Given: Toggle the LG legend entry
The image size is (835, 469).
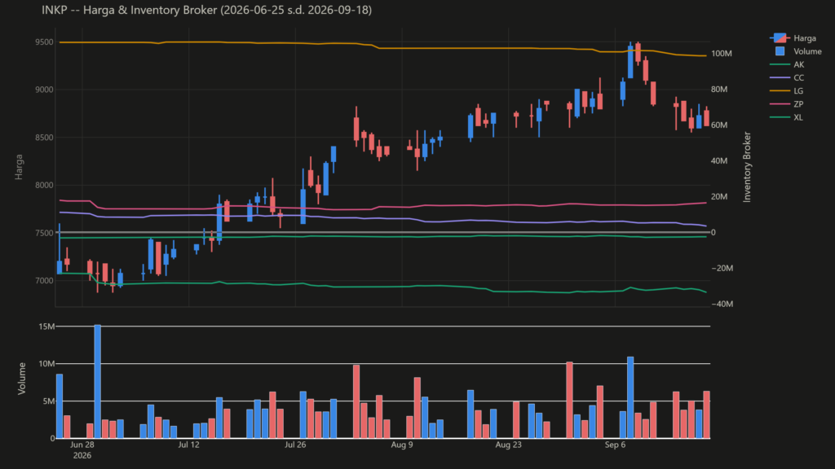Looking at the screenshot, I should tap(787, 91).
